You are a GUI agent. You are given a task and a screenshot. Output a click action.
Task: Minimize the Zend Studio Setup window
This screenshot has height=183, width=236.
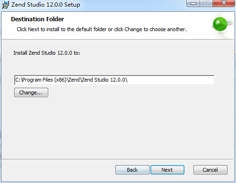pos(193,3)
